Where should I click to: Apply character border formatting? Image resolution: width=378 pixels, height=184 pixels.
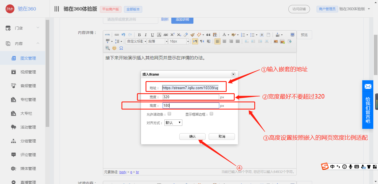[159, 35]
